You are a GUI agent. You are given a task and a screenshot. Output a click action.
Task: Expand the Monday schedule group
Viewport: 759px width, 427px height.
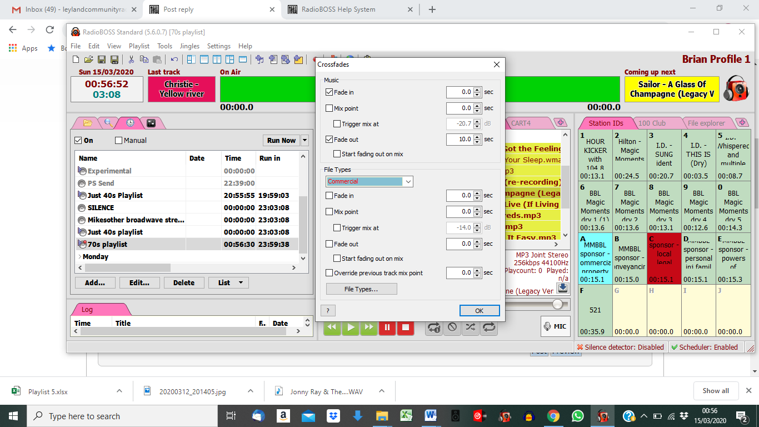pyautogui.click(x=79, y=257)
